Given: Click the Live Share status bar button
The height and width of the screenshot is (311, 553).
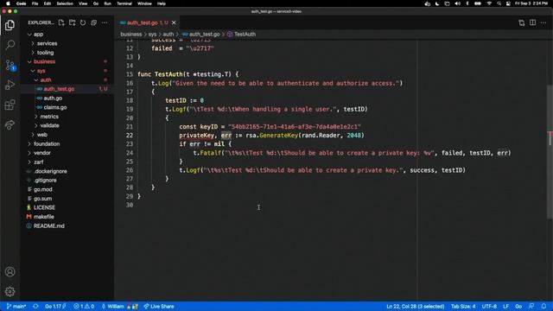Looking at the screenshot, I should pyautogui.click(x=159, y=307).
